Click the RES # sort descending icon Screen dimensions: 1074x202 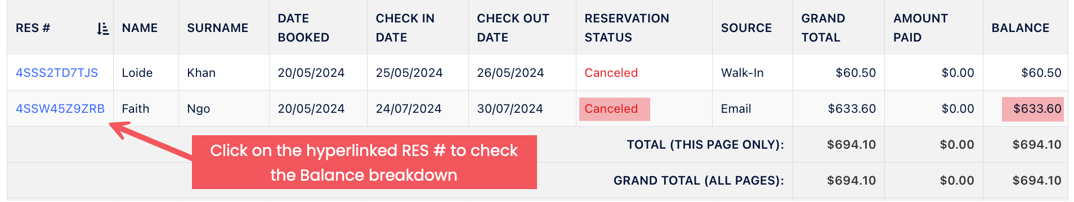pyautogui.click(x=102, y=29)
